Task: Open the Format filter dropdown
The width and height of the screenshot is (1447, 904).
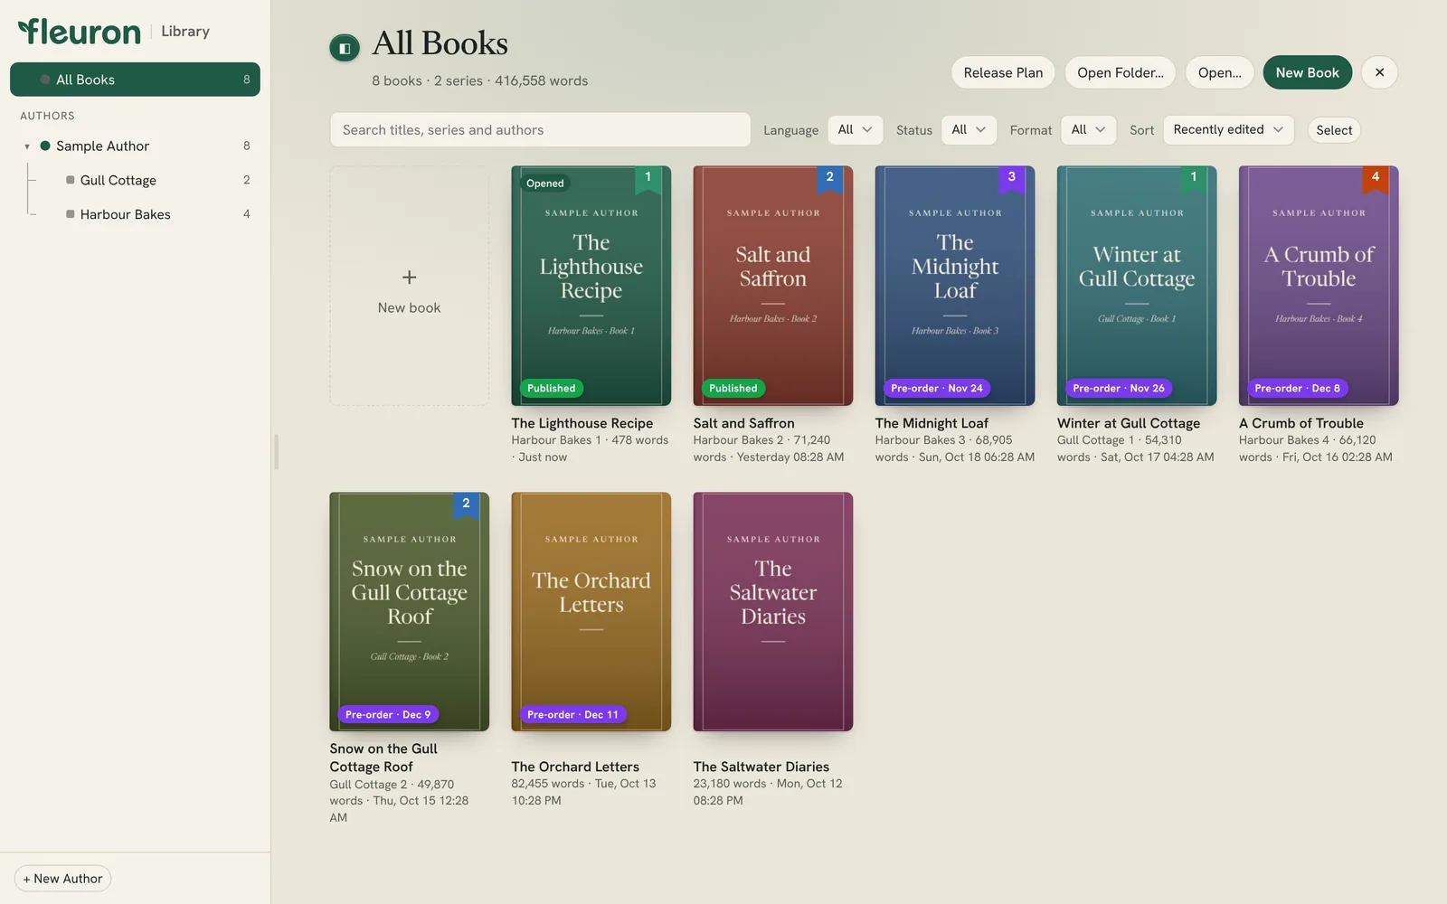Action: tap(1088, 129)
